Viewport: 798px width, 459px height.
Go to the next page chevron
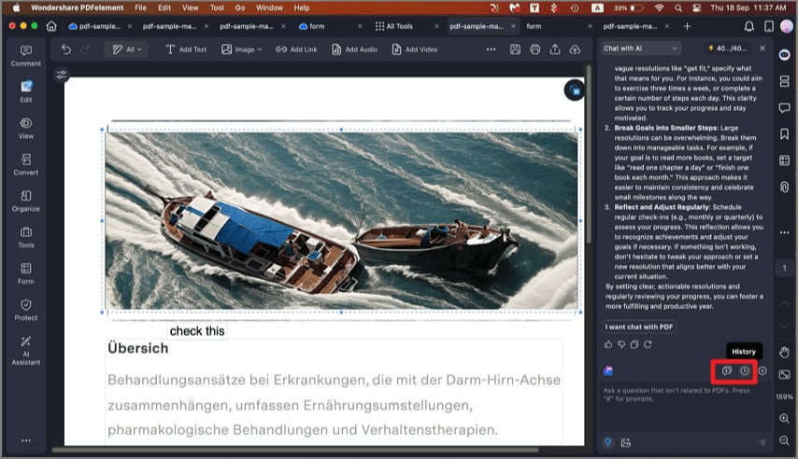(784, 326)
